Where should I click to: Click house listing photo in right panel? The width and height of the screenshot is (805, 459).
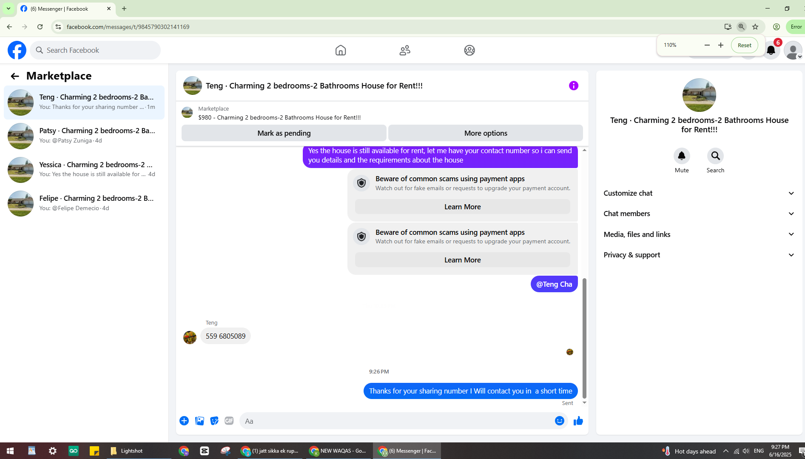pos(699,95)
